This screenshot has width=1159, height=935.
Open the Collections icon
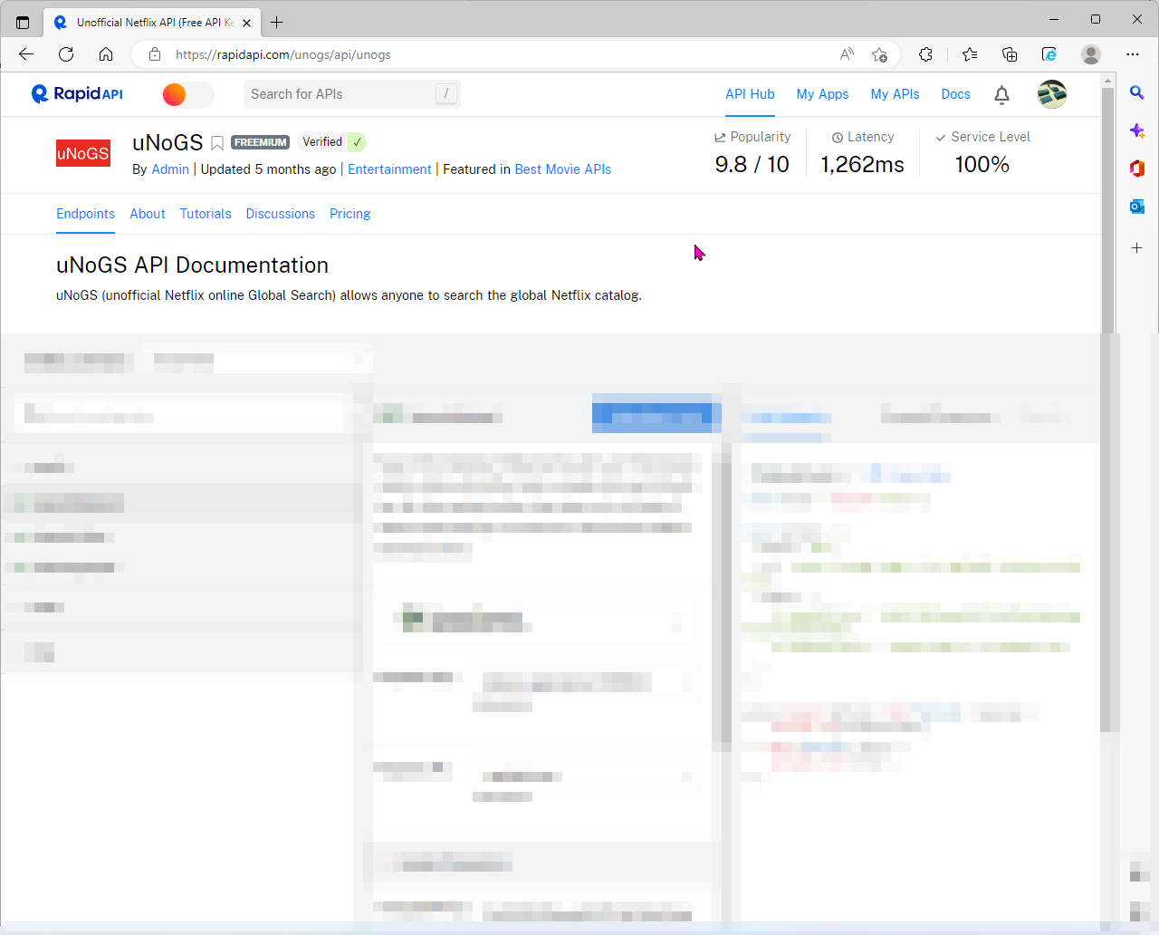click(x=1010, y=54)
